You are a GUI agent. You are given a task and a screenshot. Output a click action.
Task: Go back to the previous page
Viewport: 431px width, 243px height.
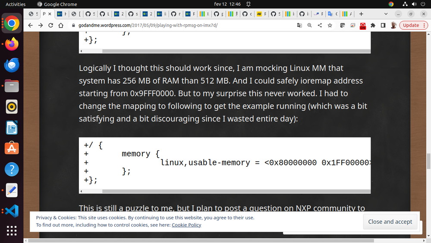(x=30, y=25)
